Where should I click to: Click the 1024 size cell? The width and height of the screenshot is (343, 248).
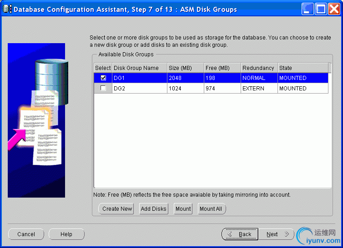point(186,89)
